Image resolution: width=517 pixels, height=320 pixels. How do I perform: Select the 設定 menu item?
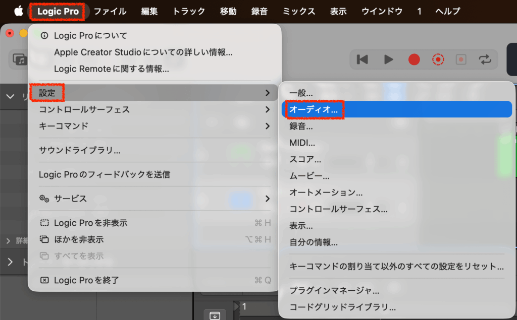coord(154,93)
